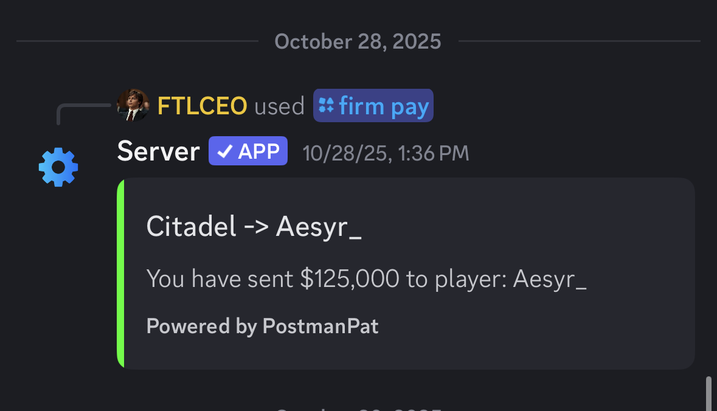Click the Powered by PostmanPat footer
717x411 pixels.
click(x=262, y=326)
